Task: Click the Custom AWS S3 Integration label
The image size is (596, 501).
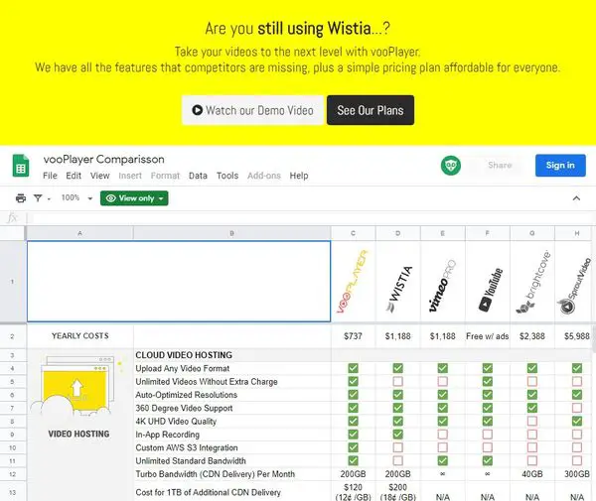Action: [187, 447]
